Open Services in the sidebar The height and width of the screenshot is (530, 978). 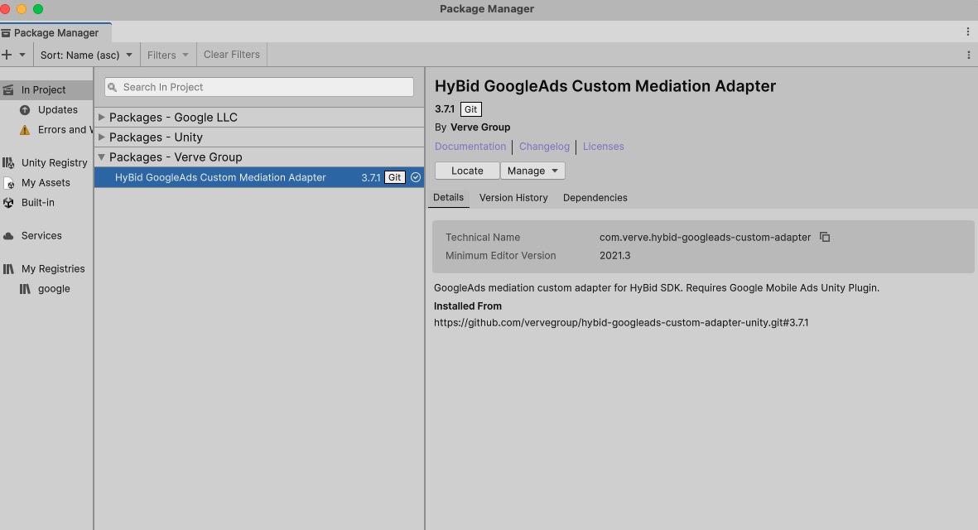pos(41,236)
